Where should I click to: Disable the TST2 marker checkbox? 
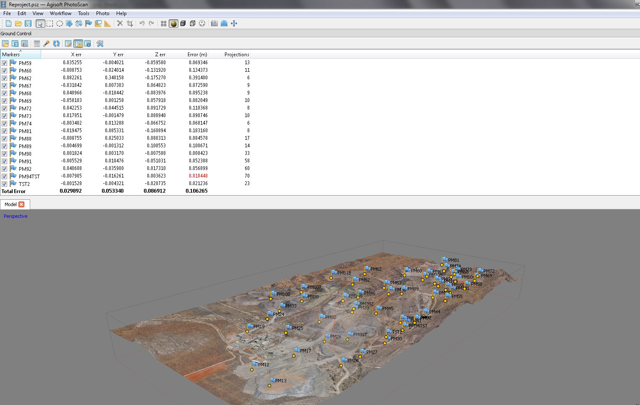(x=5, y=184)
